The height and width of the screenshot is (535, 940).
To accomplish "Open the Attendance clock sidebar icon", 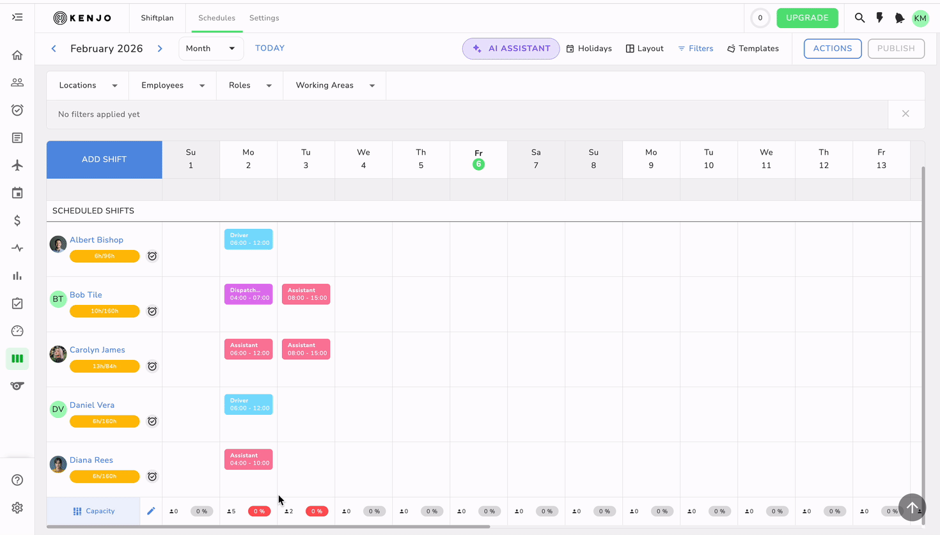I will [x=17, y=110].
